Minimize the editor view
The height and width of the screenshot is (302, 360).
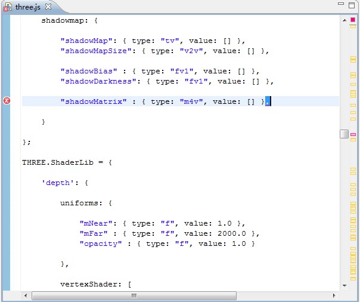pos(341,4)
